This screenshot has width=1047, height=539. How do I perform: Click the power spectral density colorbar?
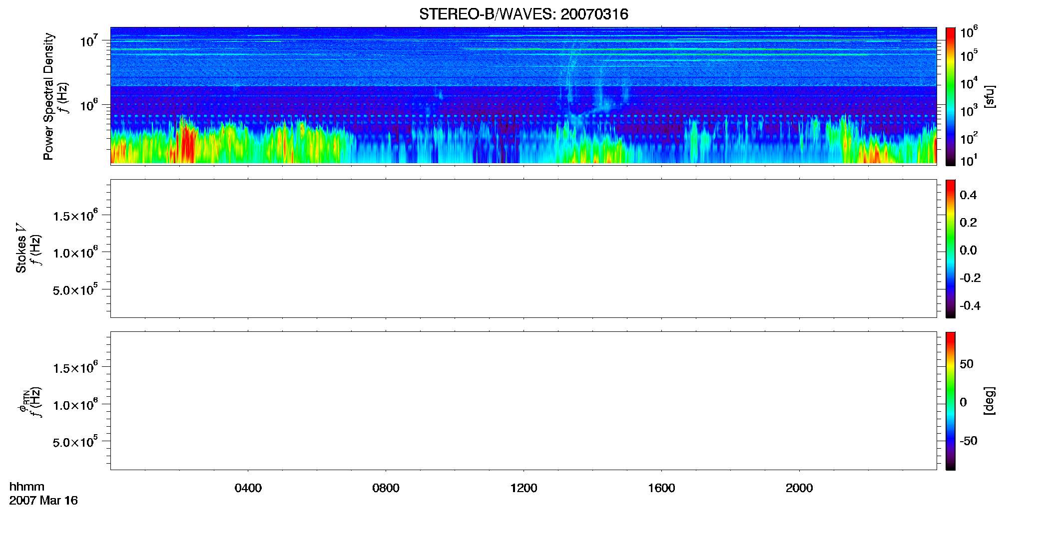pyautogui.click(x=951, y=96)
